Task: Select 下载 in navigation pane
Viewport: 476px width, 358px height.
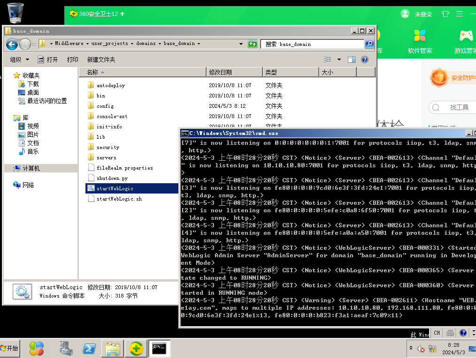Action: (x=33, y=84)
